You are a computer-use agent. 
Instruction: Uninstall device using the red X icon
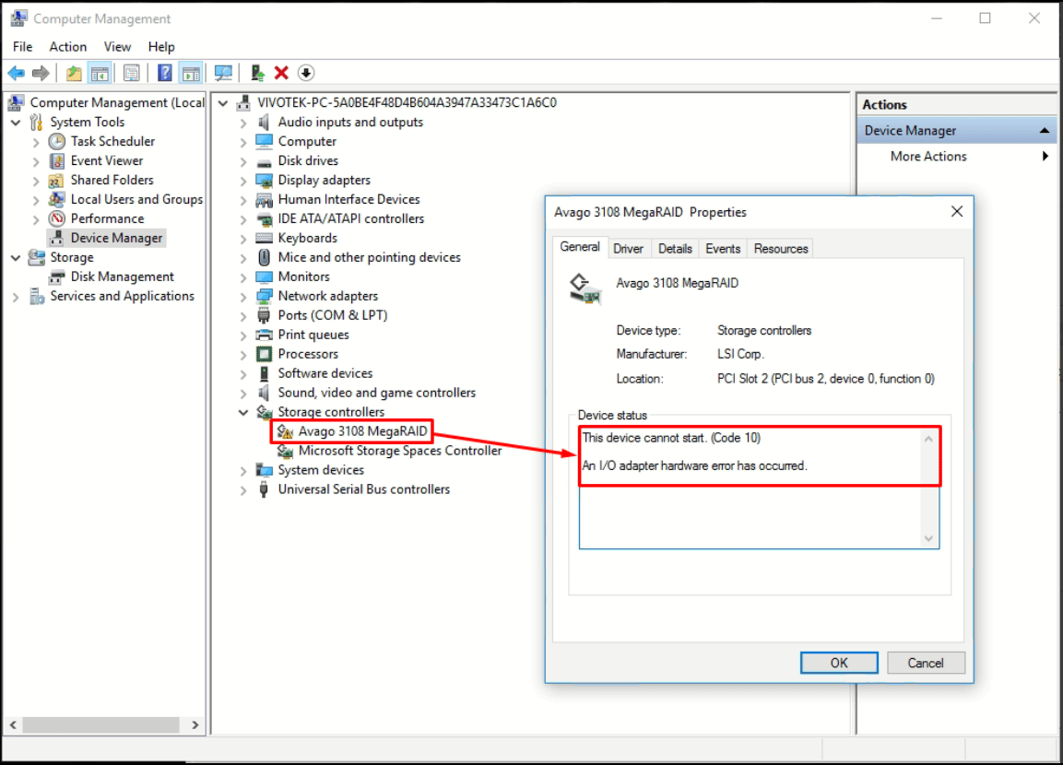tap(282, 73)
